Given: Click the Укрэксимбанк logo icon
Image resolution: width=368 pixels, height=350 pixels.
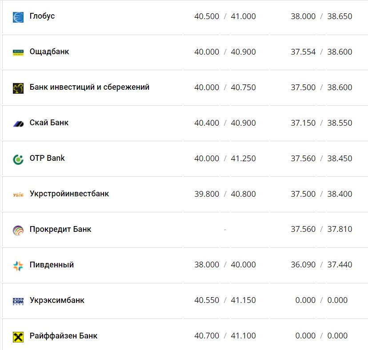Looking at the screenshot, I should click(x=18, y=301).
